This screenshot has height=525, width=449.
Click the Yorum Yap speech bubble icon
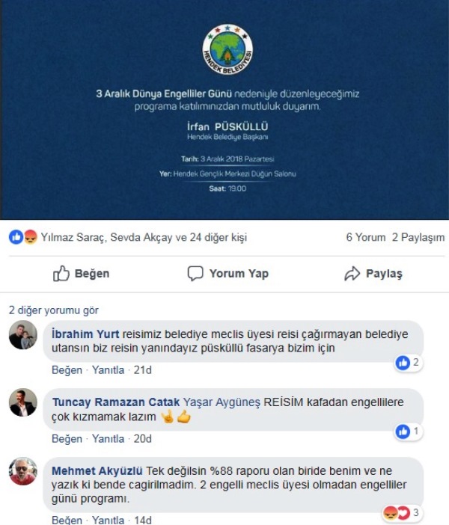point(195,274)
